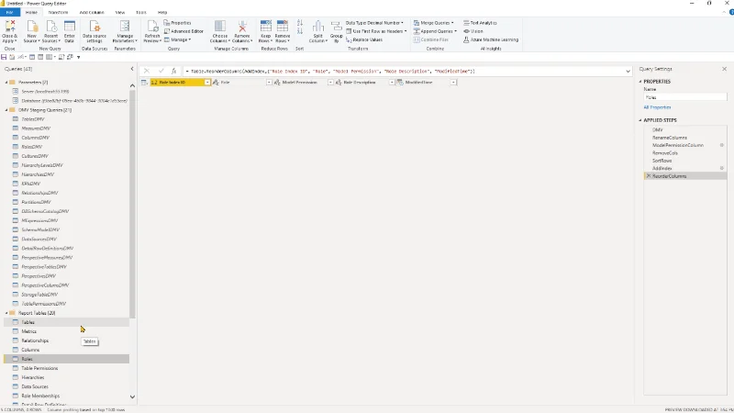
Task: Click in the formula bar text
Action: click(x=332, y=72)
